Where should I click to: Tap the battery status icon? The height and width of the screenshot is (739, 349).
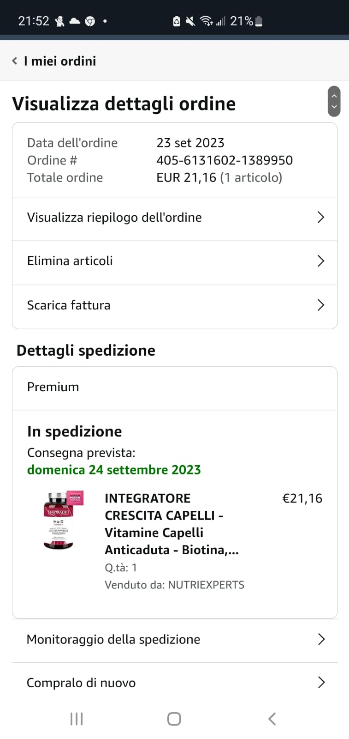259,21
